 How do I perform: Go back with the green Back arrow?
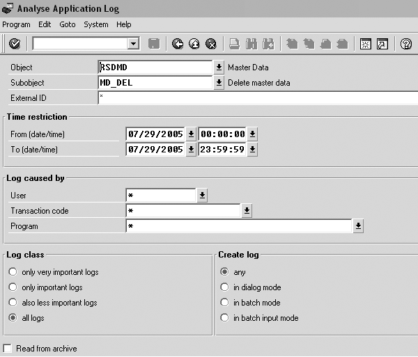[178, 44]
